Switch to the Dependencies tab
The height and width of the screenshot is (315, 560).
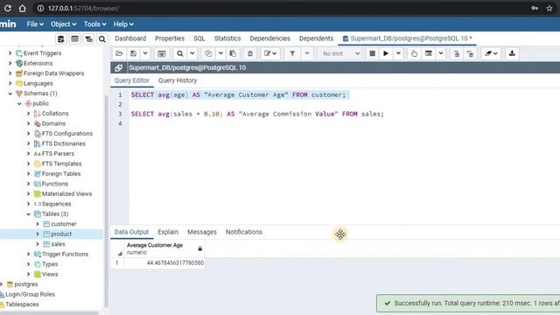270,38
